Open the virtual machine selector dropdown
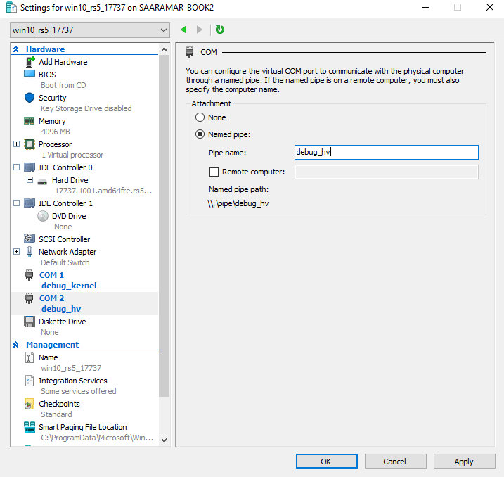This screenshot has height=477, width=504. pos(90,30)
